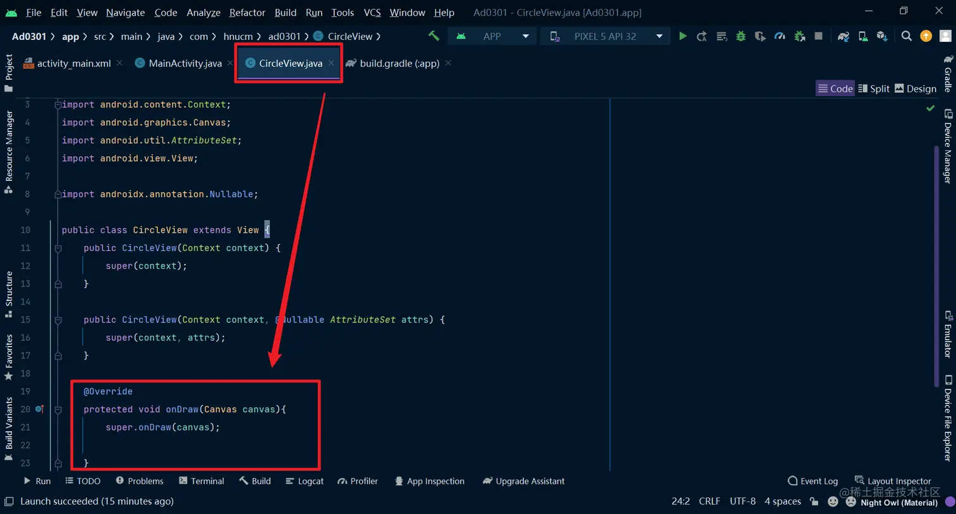956x514 pixels.
Task: Toggle the Favorites tool window
Action: [9, 357]
